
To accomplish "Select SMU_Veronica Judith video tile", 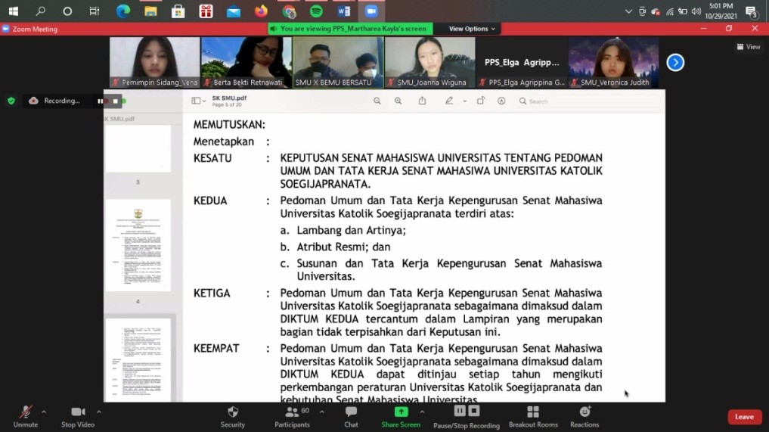I will 613,62.
